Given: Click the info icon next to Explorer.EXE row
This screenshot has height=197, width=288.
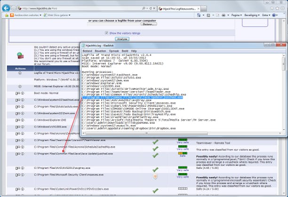Looking at the screenshot, I should click(23, 120).
